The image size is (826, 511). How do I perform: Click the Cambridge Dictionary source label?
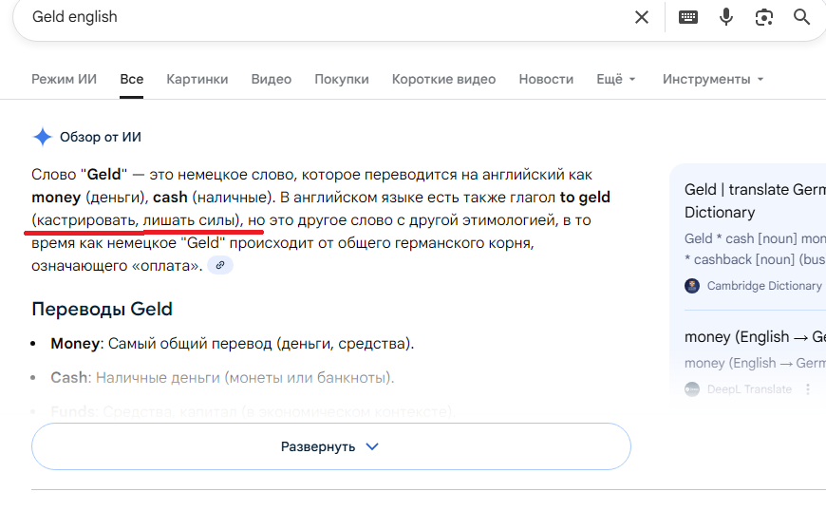(764, 286)
